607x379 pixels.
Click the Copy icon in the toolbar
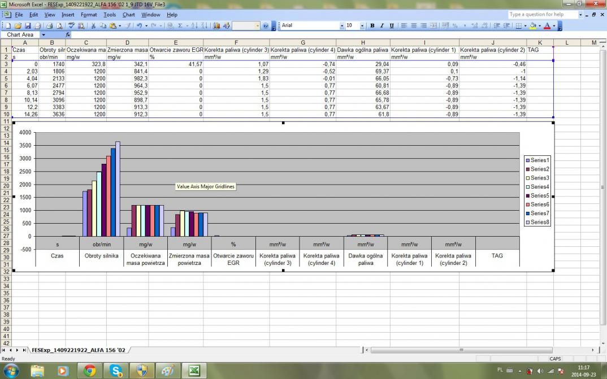(x=103, y=26)
